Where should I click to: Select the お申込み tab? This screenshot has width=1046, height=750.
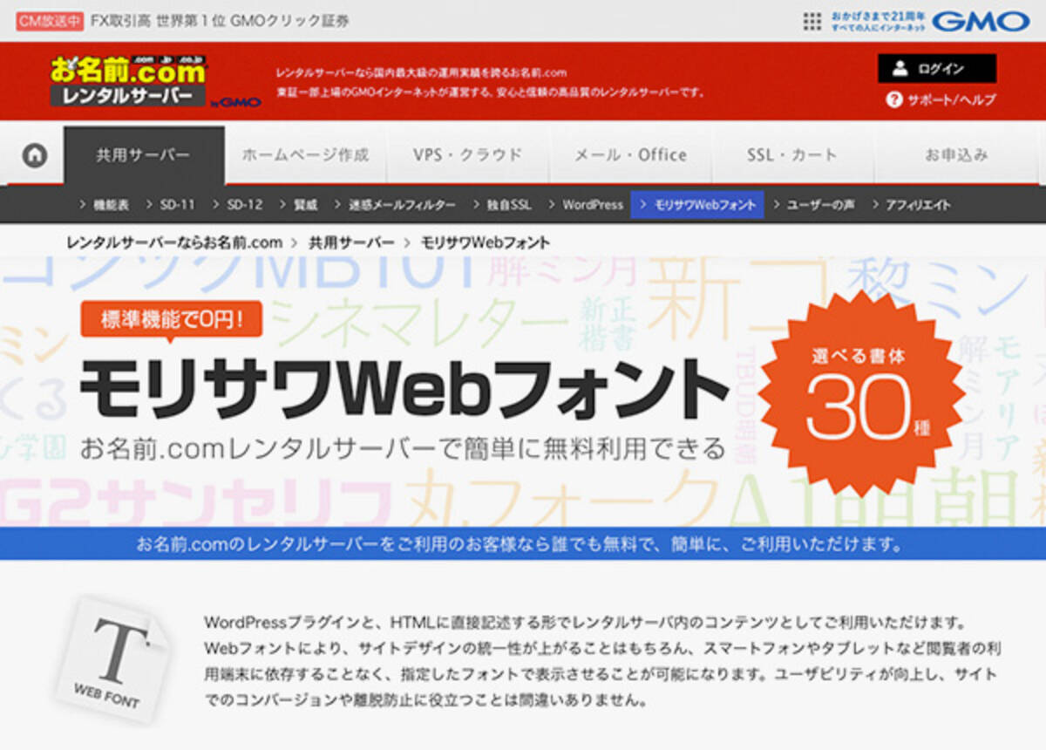(956, 155)
